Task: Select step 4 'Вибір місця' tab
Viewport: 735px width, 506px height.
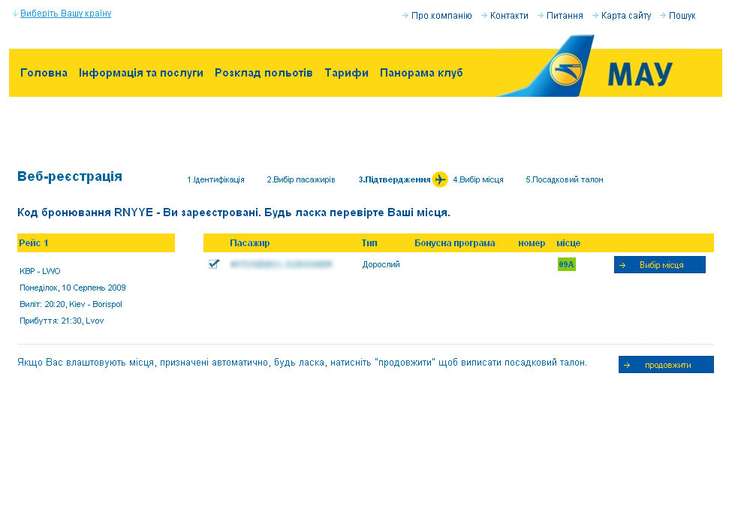Action: click(478, 180)
